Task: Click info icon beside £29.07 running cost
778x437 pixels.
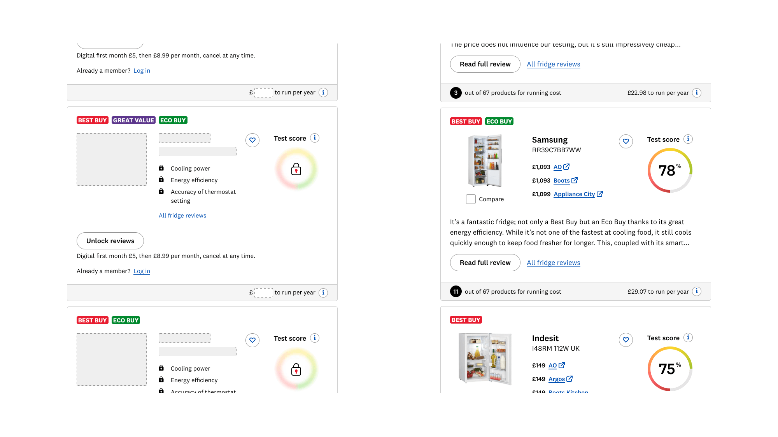Action: pyautogui.click(x=697, y=291)
